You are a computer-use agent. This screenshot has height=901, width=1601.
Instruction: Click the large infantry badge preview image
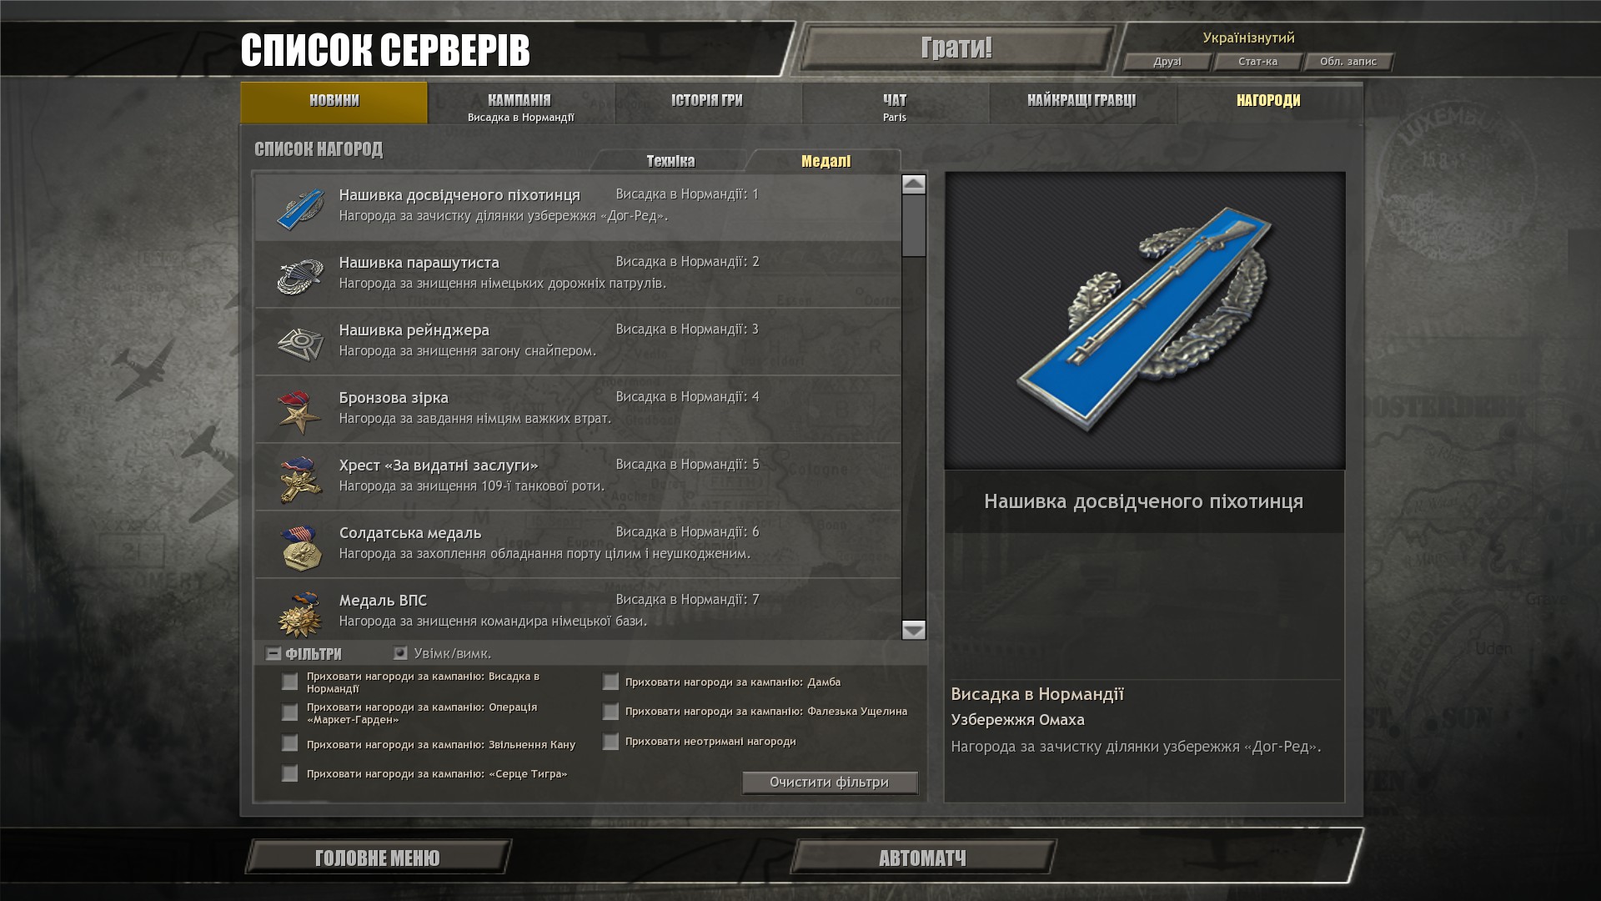click(1144, 320)
